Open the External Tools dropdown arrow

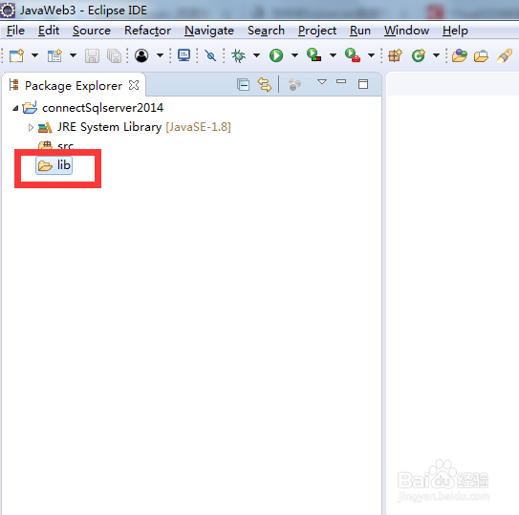pyautogui.click(x=372, y=55)
